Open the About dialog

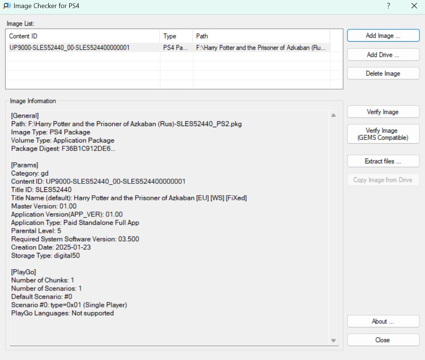click(x=383, y=321)
